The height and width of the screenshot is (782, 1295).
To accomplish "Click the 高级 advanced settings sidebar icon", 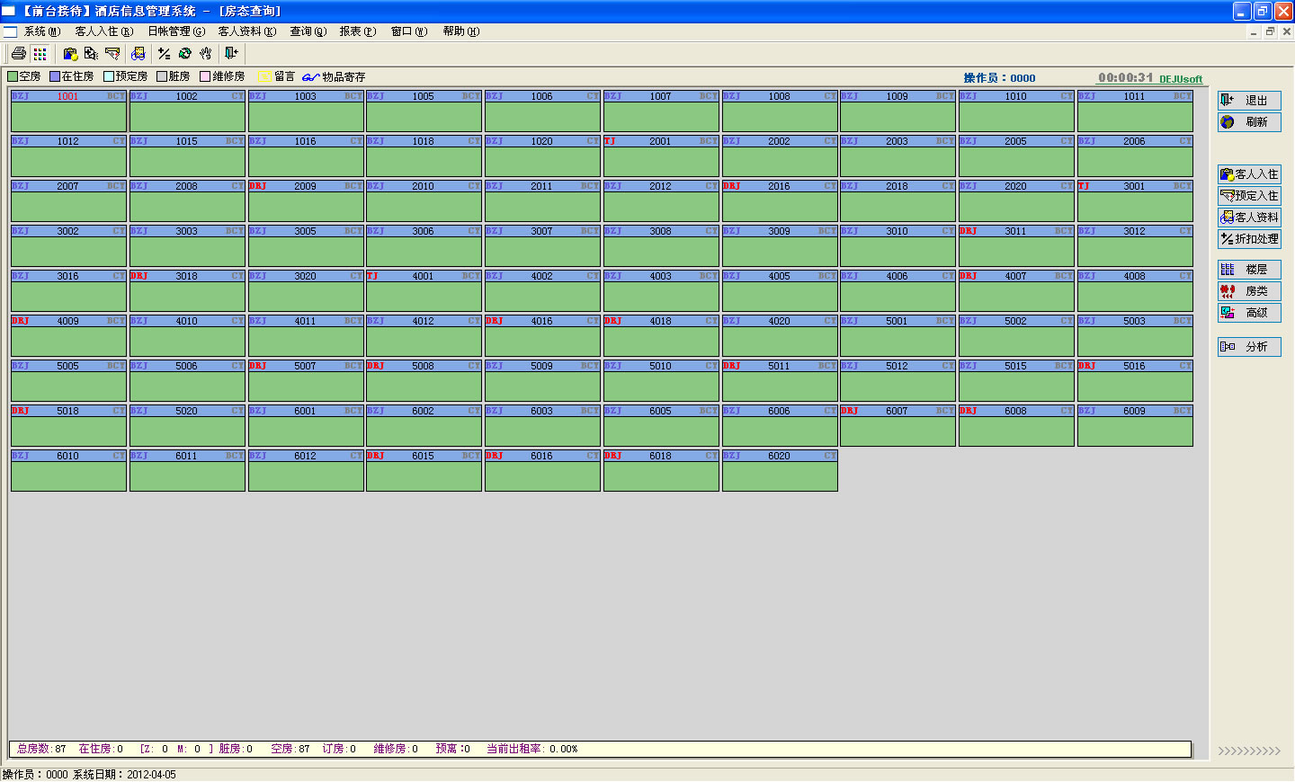I will [1248, 313].
